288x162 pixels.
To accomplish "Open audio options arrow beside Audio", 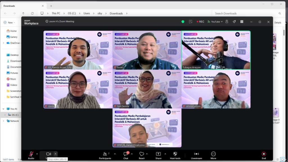I will 37,154.
